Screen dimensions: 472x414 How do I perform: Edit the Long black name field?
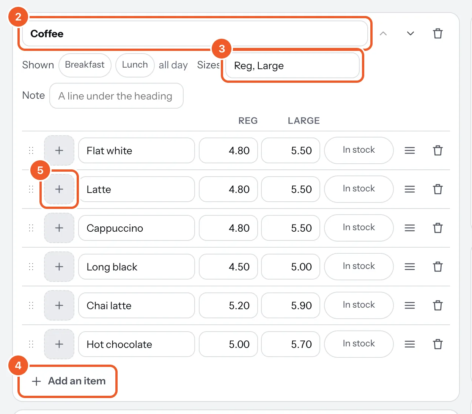[x=137, y=267]
